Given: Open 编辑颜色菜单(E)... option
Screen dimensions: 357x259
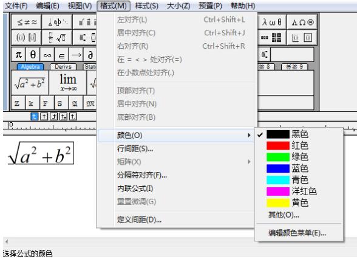Looking at the screenshot, I should point(299,233).
